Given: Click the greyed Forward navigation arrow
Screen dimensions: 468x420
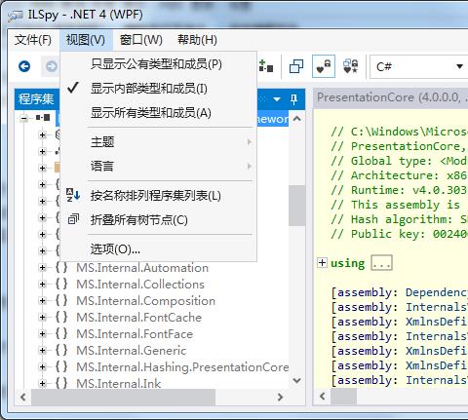Looking at the screenshot, I should pyautogui.click(x=51, y=66).
